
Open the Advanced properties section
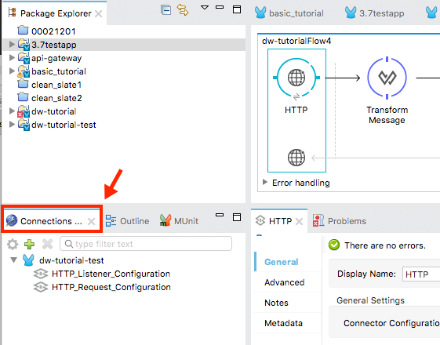pyautogui.click(x=284, y=282)
